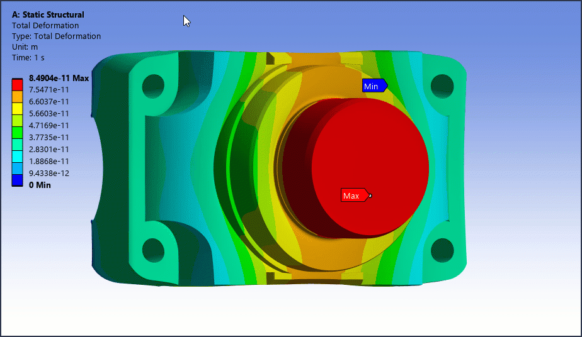Image resolution: width=582 pixels, height=337 pixels.
Task: Click the blue Min probe tag
Action: point(372,86)
